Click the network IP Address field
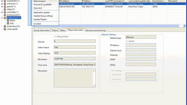 point(141,45)
